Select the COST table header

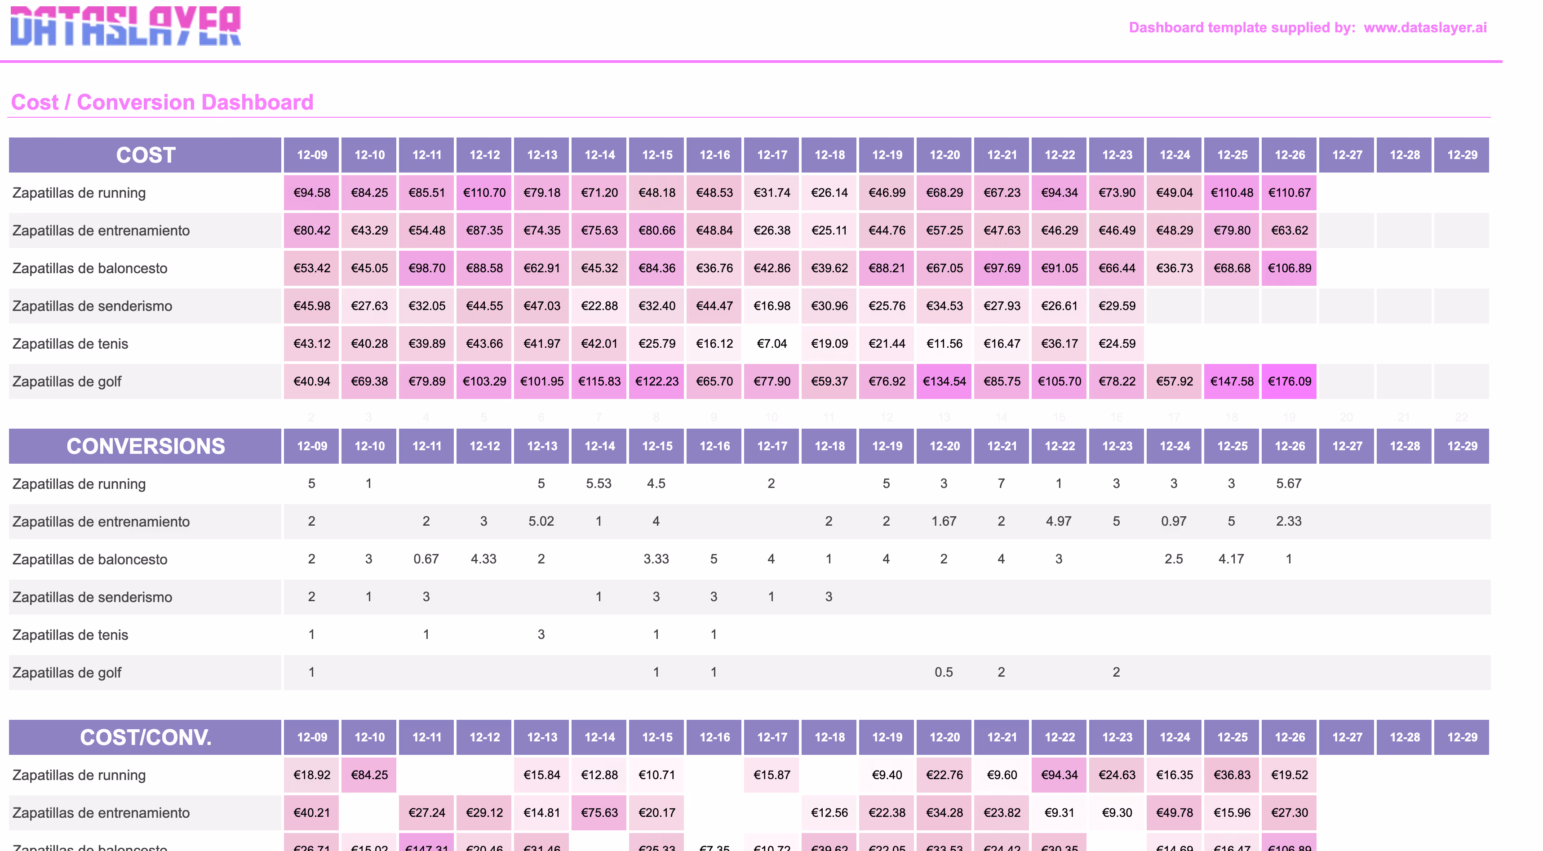pos(145,155)
